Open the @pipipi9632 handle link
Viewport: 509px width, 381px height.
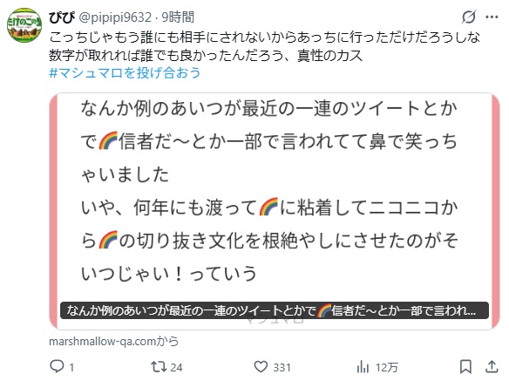pos(115,17)
